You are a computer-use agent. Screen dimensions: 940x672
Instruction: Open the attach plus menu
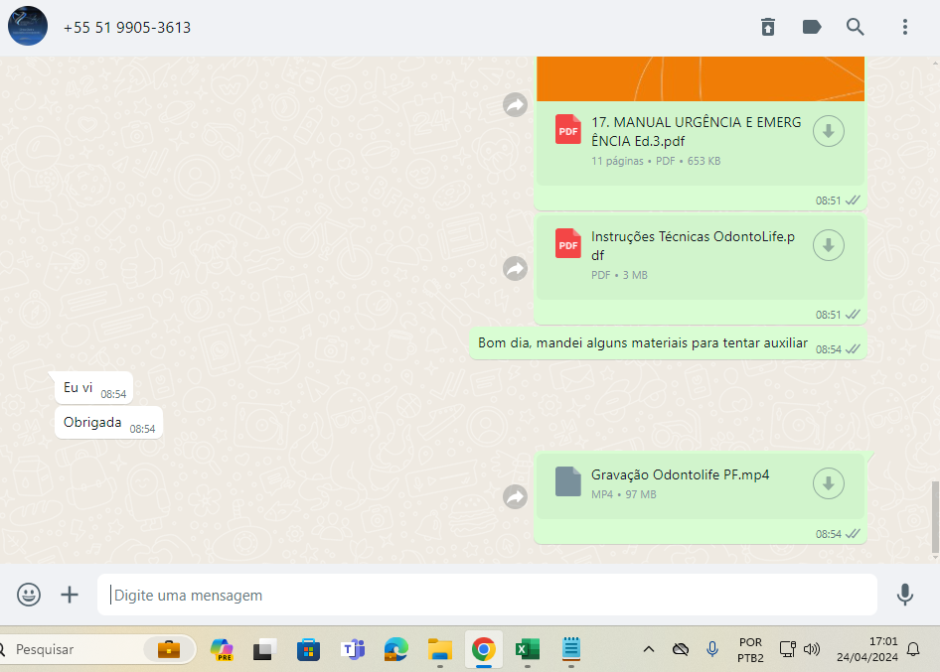pyautogui.click(x=70, y=595)
